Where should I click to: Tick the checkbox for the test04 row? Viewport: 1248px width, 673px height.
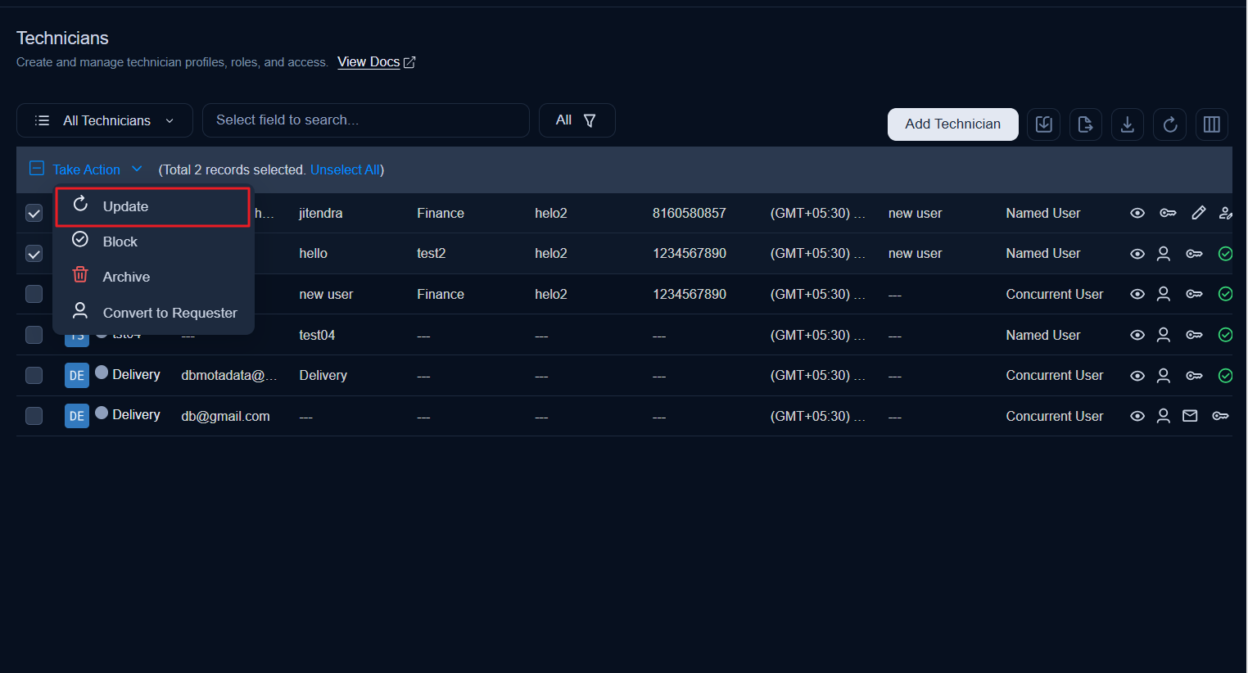34,335
